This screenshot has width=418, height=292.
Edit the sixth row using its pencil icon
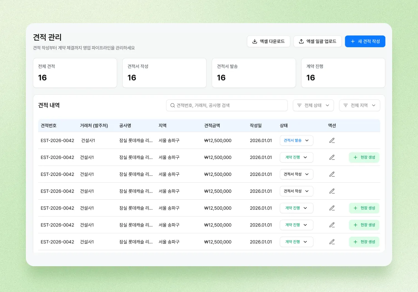[x=332, y=225]
